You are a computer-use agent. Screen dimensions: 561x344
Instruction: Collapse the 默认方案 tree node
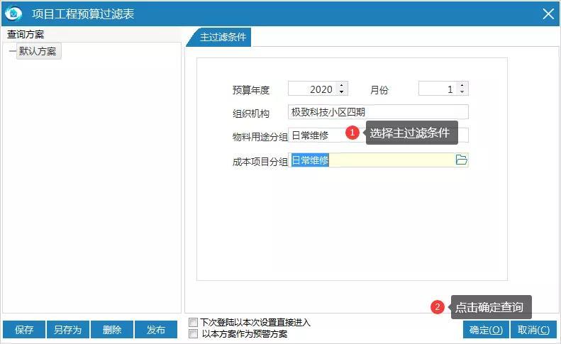(x=12, y=51)
